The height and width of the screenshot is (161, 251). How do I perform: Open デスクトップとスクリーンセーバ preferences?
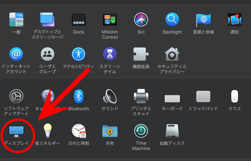(x=48, y=20)
